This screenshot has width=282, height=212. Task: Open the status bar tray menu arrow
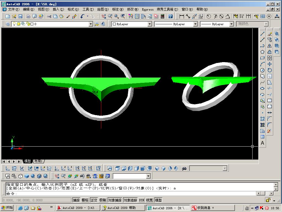coord(274,201)
